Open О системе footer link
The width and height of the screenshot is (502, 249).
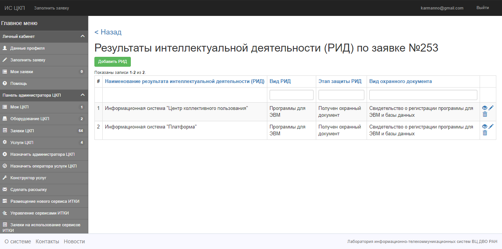coord(18,241)
